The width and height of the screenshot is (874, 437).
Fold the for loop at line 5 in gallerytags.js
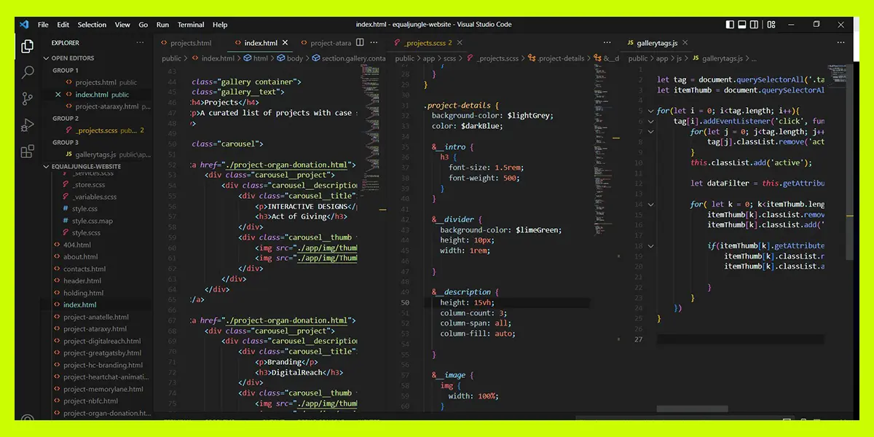(x=651, y=111)
